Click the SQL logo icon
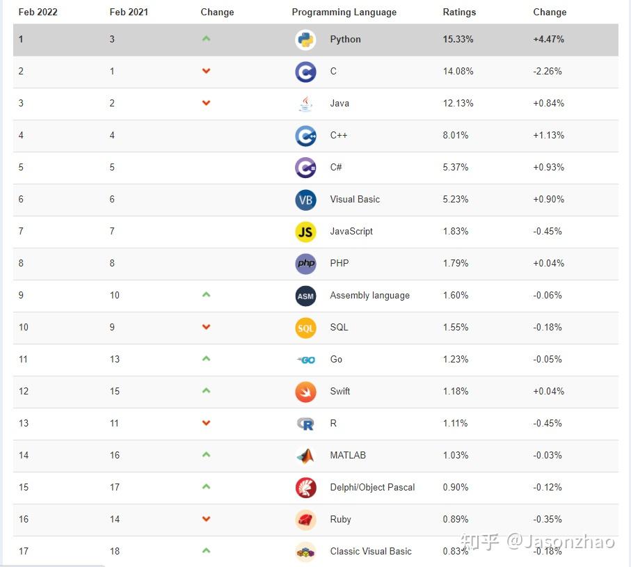Image resolution: width=631 pixels, height=567 pixels. [x=305, y=328]
